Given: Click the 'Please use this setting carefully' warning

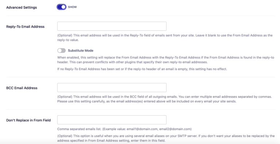Looking at the screenshot, I should coord(147,102).
